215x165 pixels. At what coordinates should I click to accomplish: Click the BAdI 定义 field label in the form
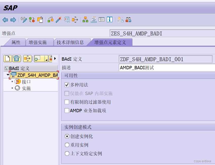72,59
